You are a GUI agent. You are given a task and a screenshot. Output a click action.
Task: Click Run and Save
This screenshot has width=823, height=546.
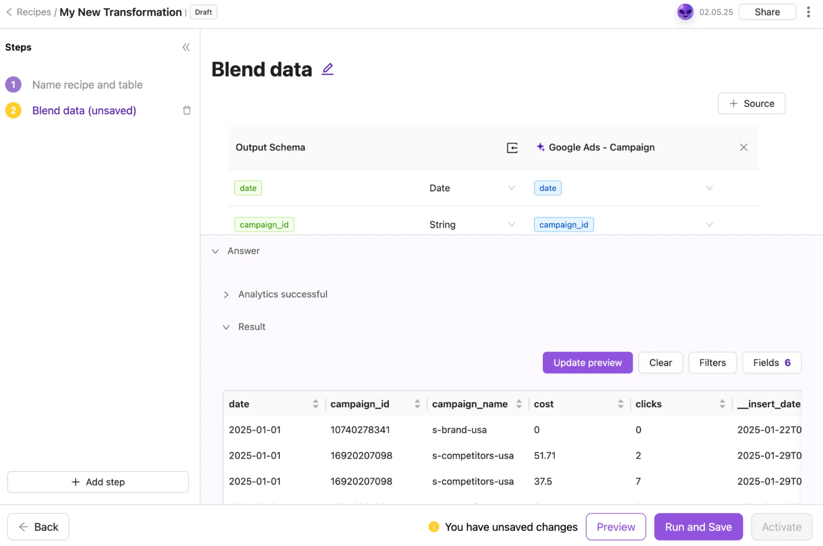698,527
